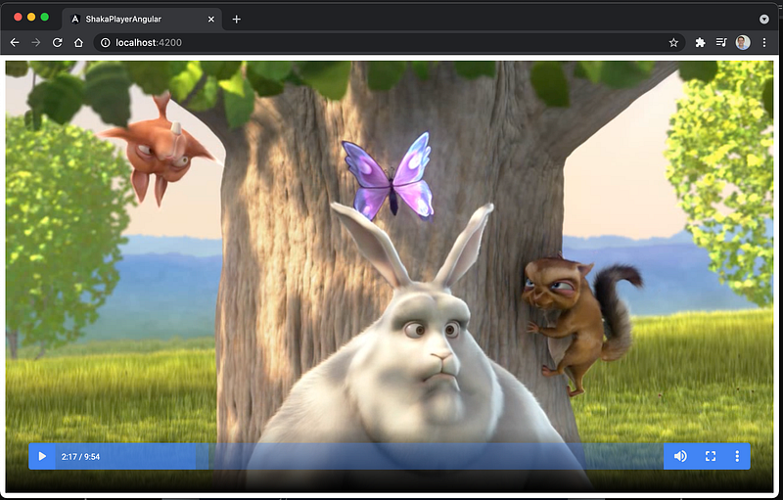Open the Chrome three-dot menu
Viewport: 783px width, 500px height.
[764, 43]
